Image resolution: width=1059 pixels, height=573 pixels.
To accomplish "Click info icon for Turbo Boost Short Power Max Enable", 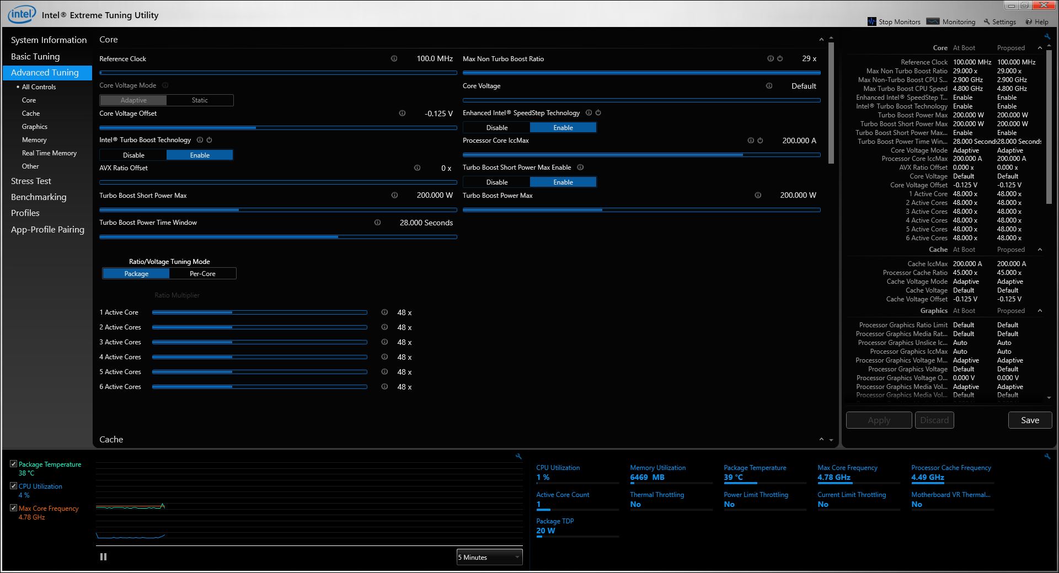I will (x=580, y=167).
